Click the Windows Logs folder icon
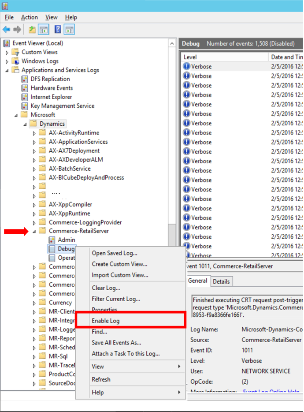 [16, 61]
